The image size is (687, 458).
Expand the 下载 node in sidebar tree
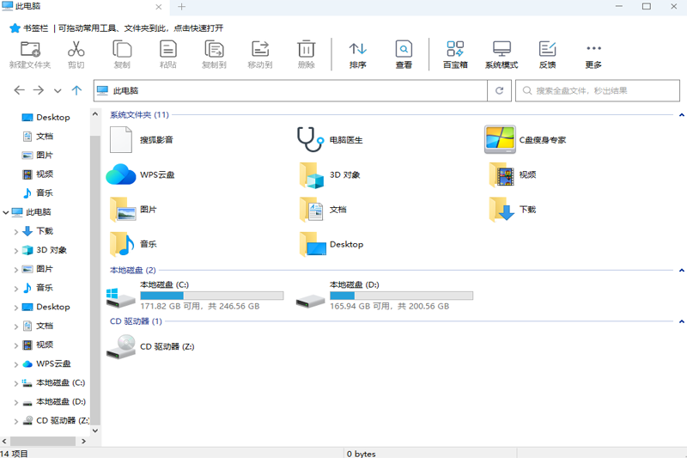click(x=15, y=231)
